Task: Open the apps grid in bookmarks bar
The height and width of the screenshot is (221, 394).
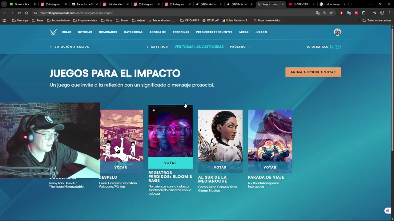Action: (x=4, y=21)
